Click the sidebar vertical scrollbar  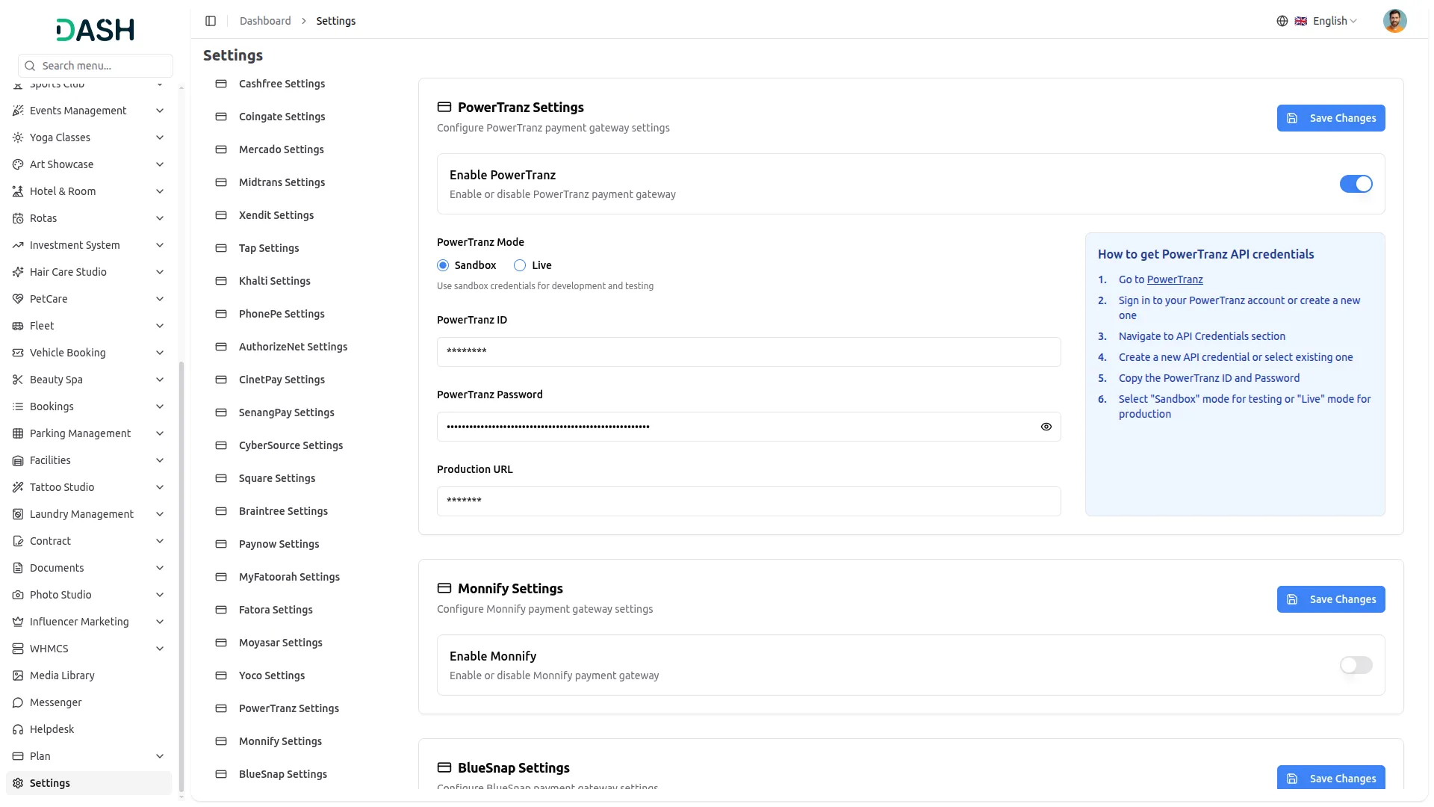coord(181,575)
